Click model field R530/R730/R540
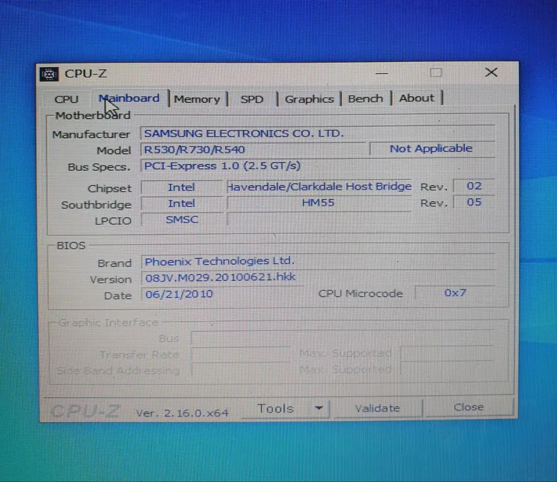Image resolution: width=557 pixels, height=482 pixels. click(253, 150)
